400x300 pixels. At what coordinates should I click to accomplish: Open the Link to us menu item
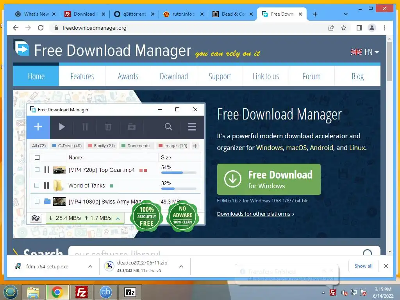click(266, 76)
